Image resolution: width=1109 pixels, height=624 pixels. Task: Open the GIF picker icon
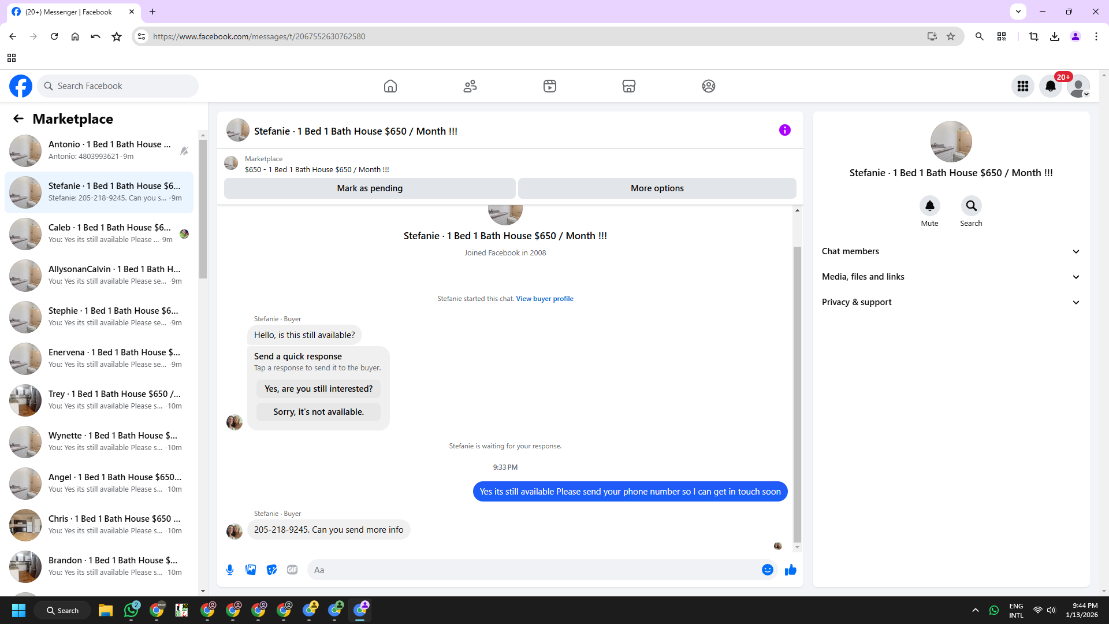[292, 570]
